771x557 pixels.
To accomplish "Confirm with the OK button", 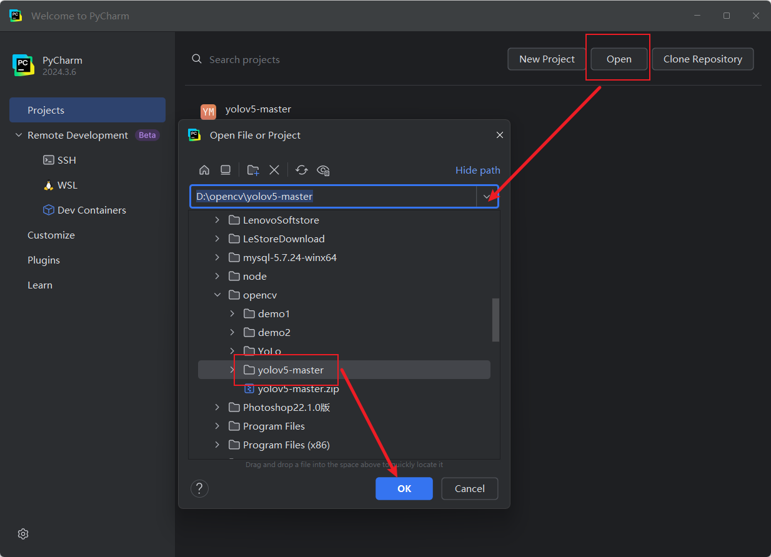I will 404,488.
